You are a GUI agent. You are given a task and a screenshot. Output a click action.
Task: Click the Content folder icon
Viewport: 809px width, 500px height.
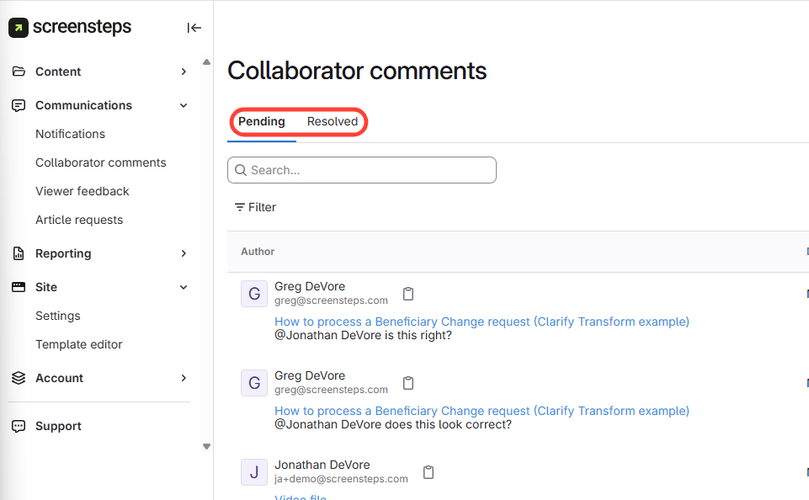pyautogui.click(x=19, y=72)
